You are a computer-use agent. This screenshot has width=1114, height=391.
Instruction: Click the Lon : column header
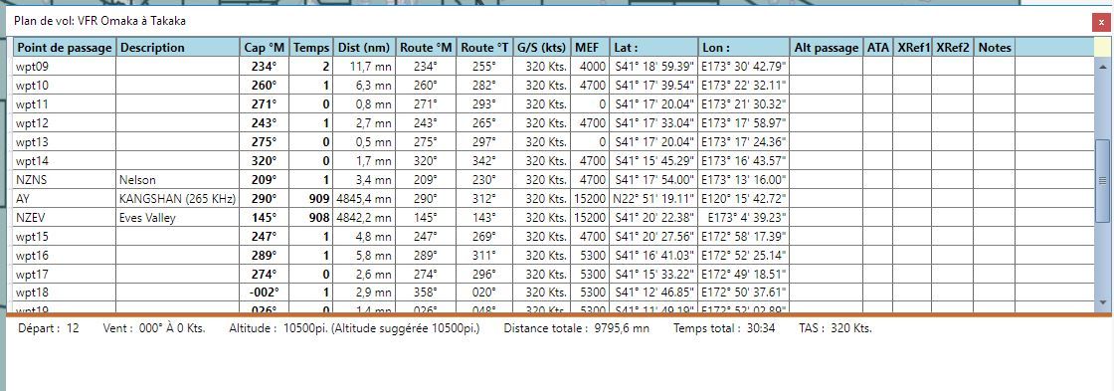[x=744, y=48]
